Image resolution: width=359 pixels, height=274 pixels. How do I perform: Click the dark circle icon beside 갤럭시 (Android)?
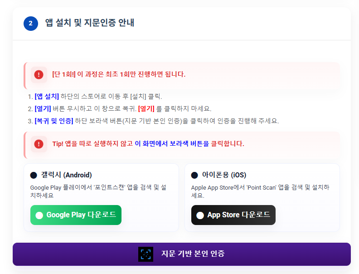[34, 175]
